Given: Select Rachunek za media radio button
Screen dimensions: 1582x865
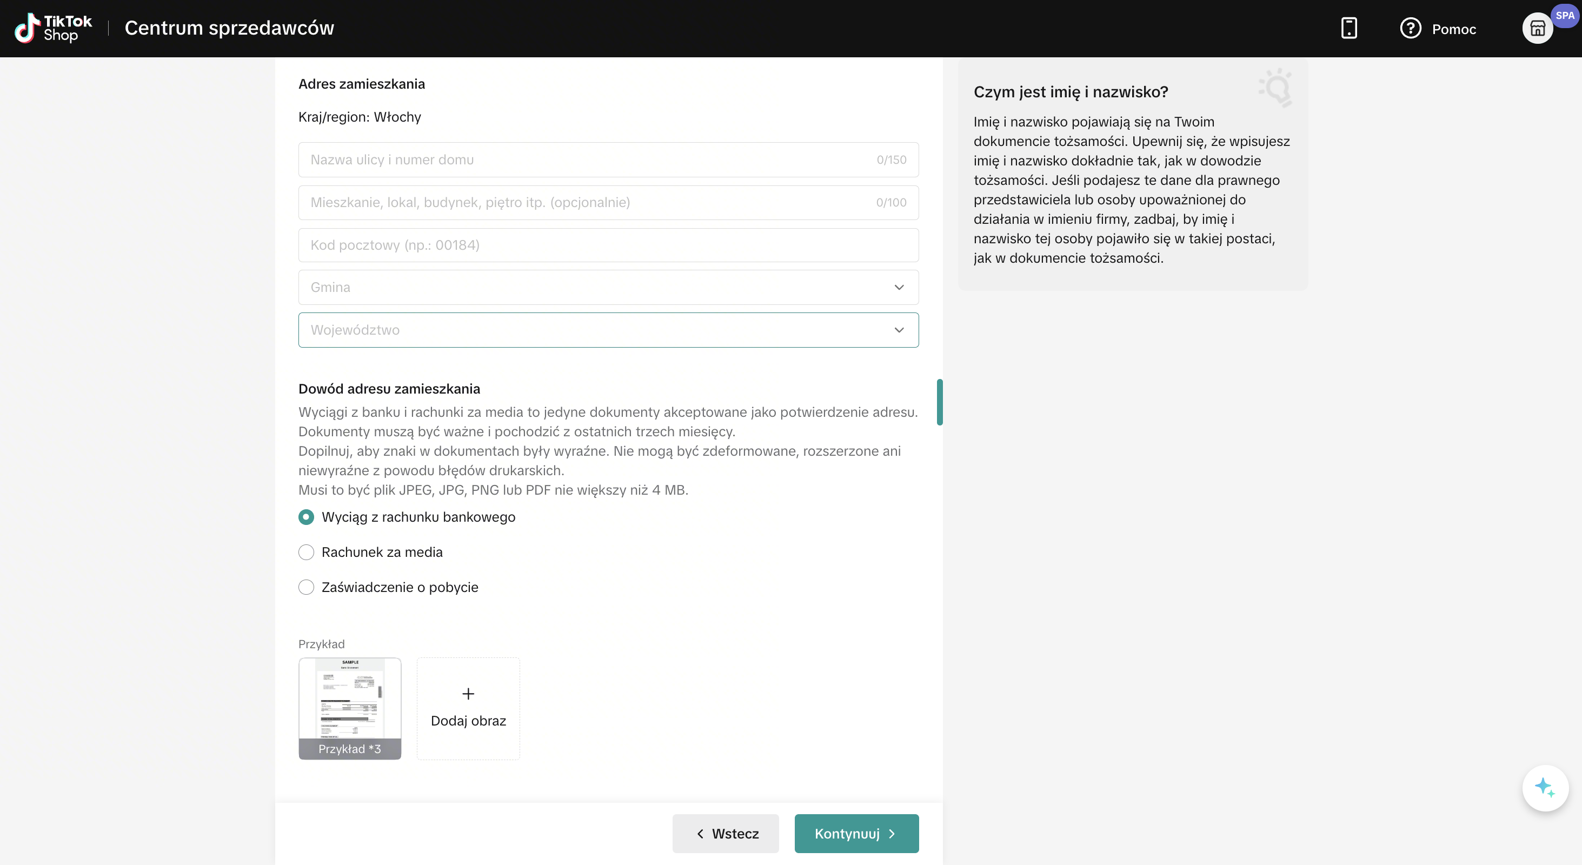Looking at the screenshot, I should tap(306, 552).
